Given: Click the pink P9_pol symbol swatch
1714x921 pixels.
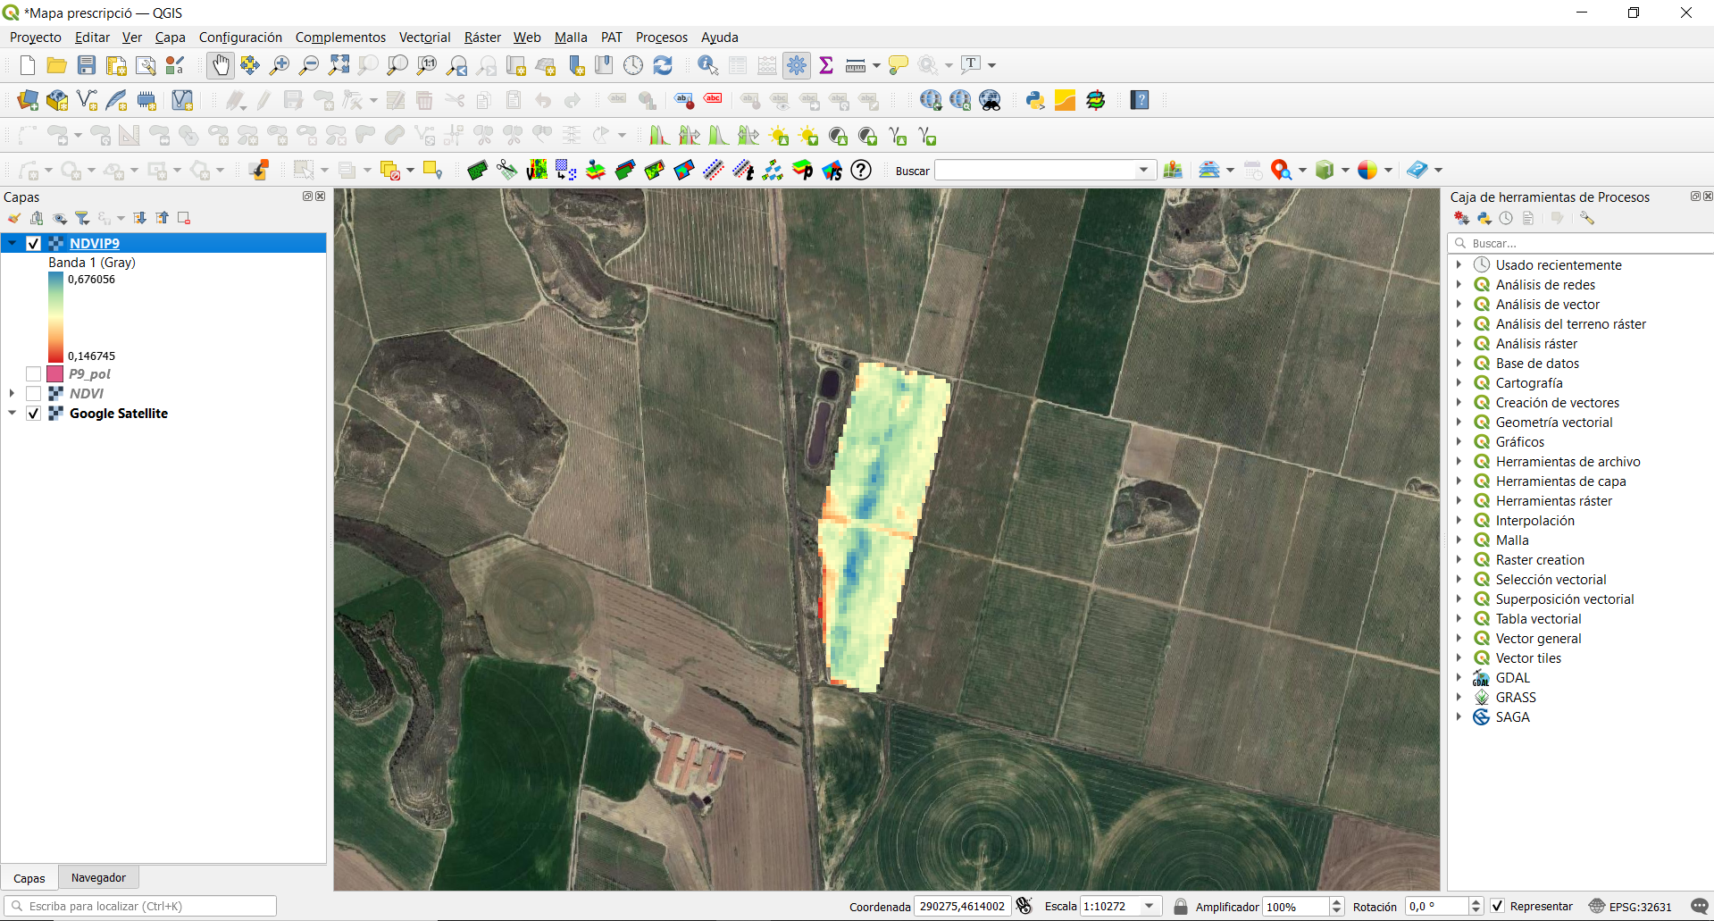Looking at the screenshot, I should click(x=55, y=374).
